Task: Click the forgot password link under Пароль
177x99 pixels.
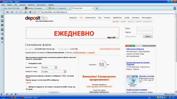Action: pos(131,36)
